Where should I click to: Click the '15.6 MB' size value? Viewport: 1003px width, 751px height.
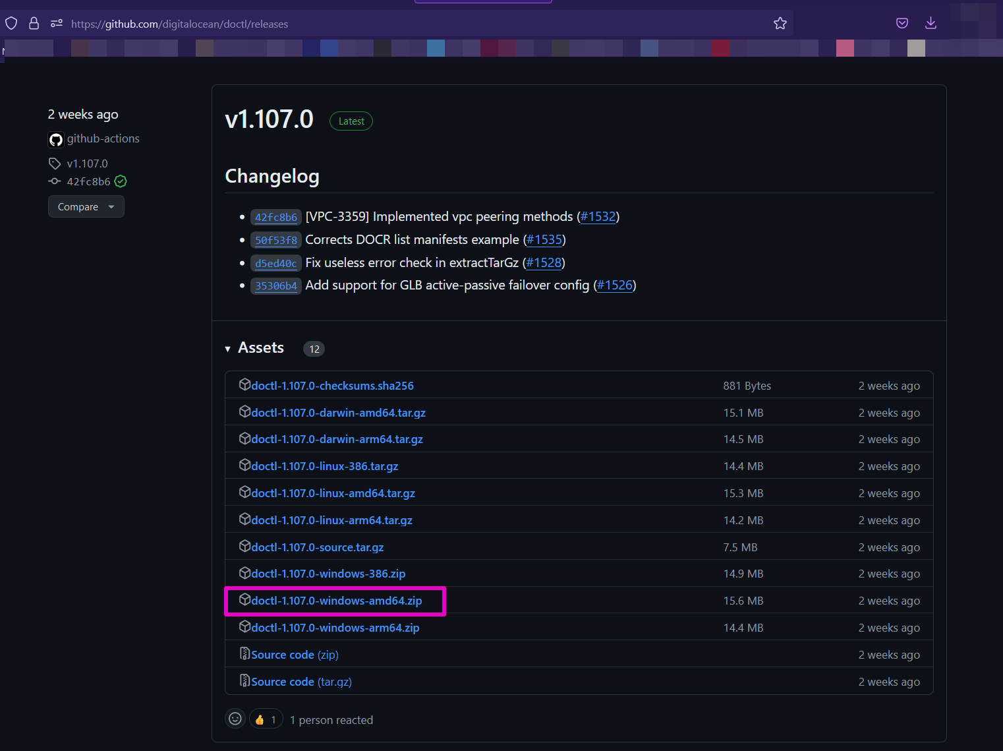[x=743, y=601]
